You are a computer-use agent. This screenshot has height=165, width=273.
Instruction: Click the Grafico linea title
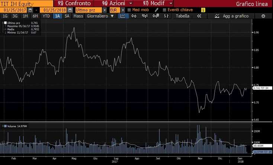click(x=252, y=4)
